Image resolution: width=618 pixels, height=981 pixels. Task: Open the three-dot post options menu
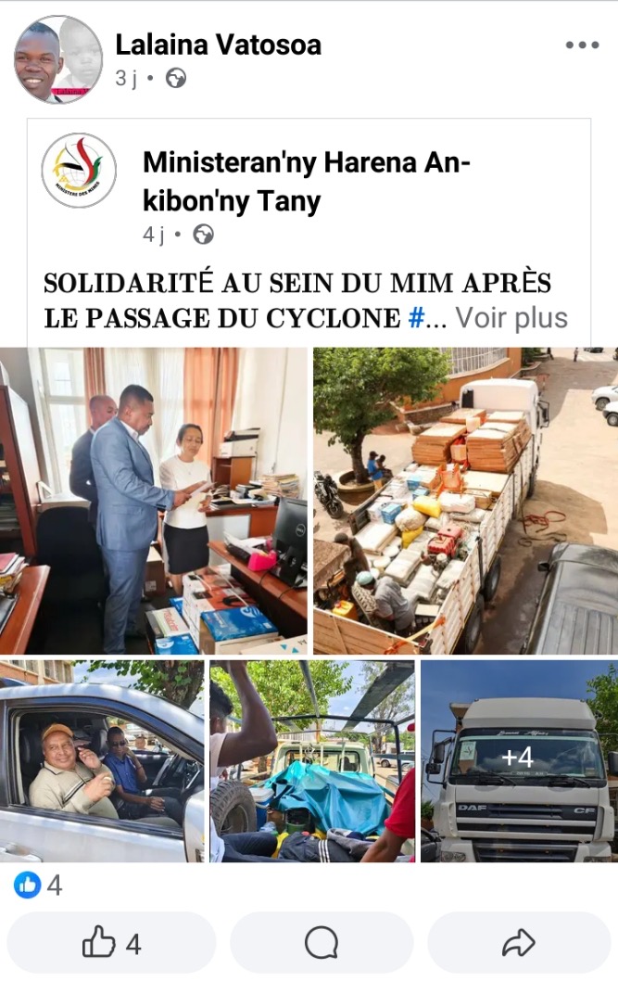[582, 45]
